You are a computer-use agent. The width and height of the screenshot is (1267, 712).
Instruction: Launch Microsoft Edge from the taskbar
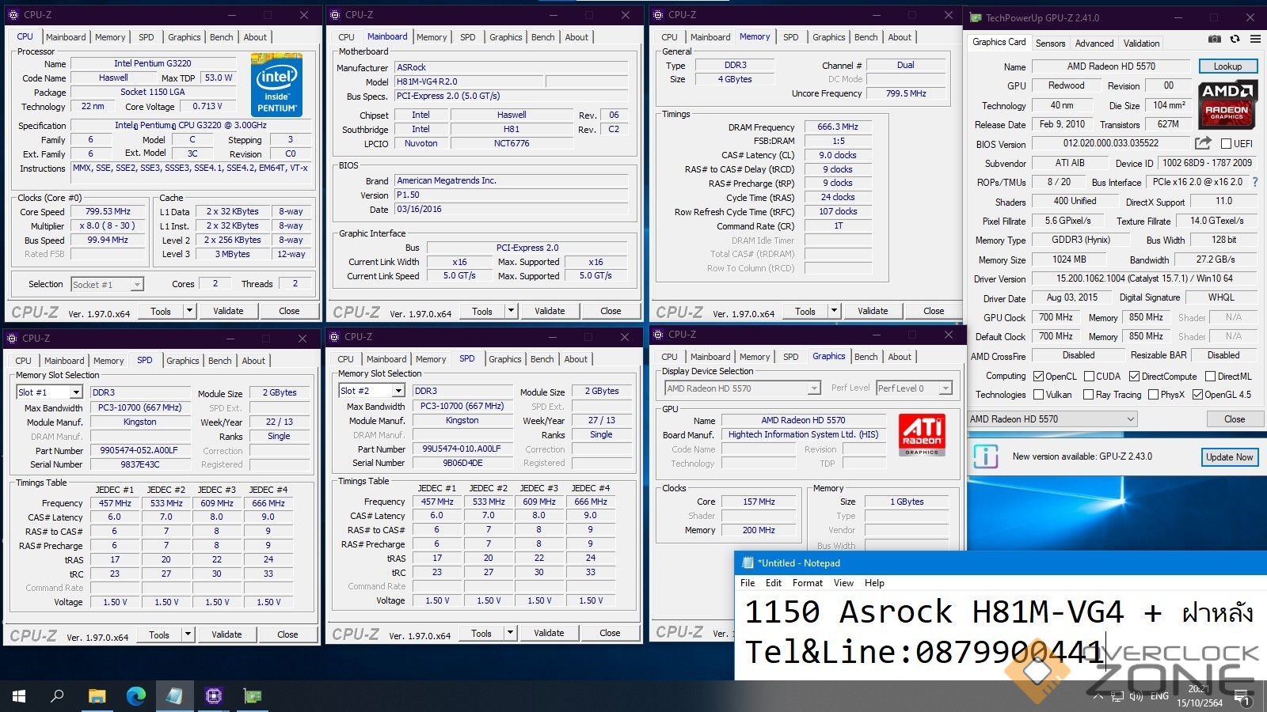136,696
